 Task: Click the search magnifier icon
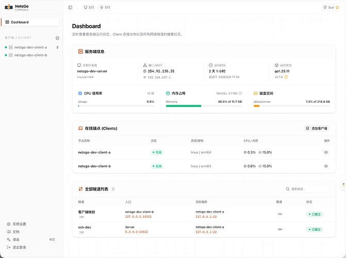(288, 189)
